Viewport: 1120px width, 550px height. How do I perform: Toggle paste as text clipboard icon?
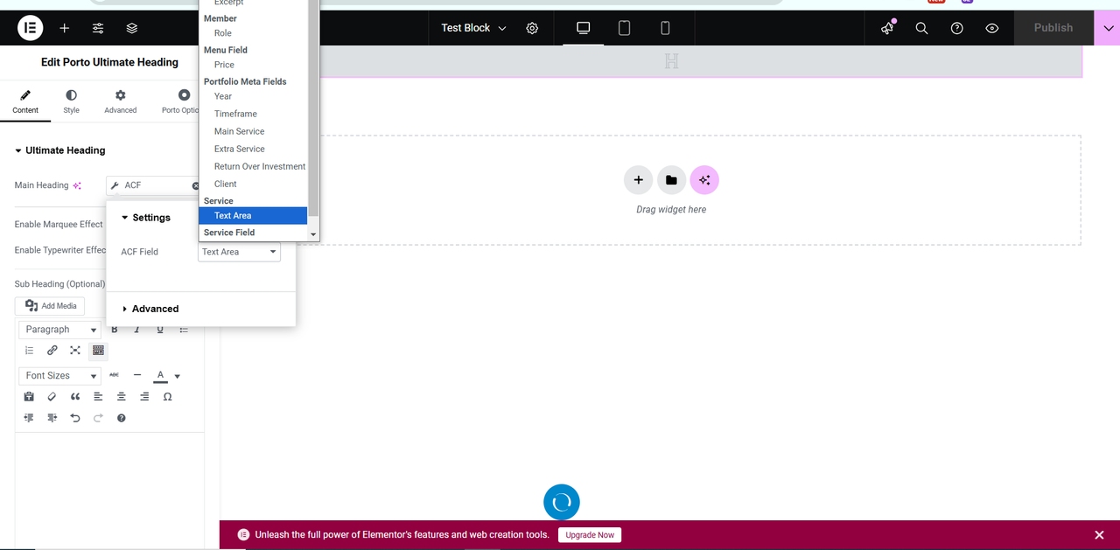coord(29,397)
